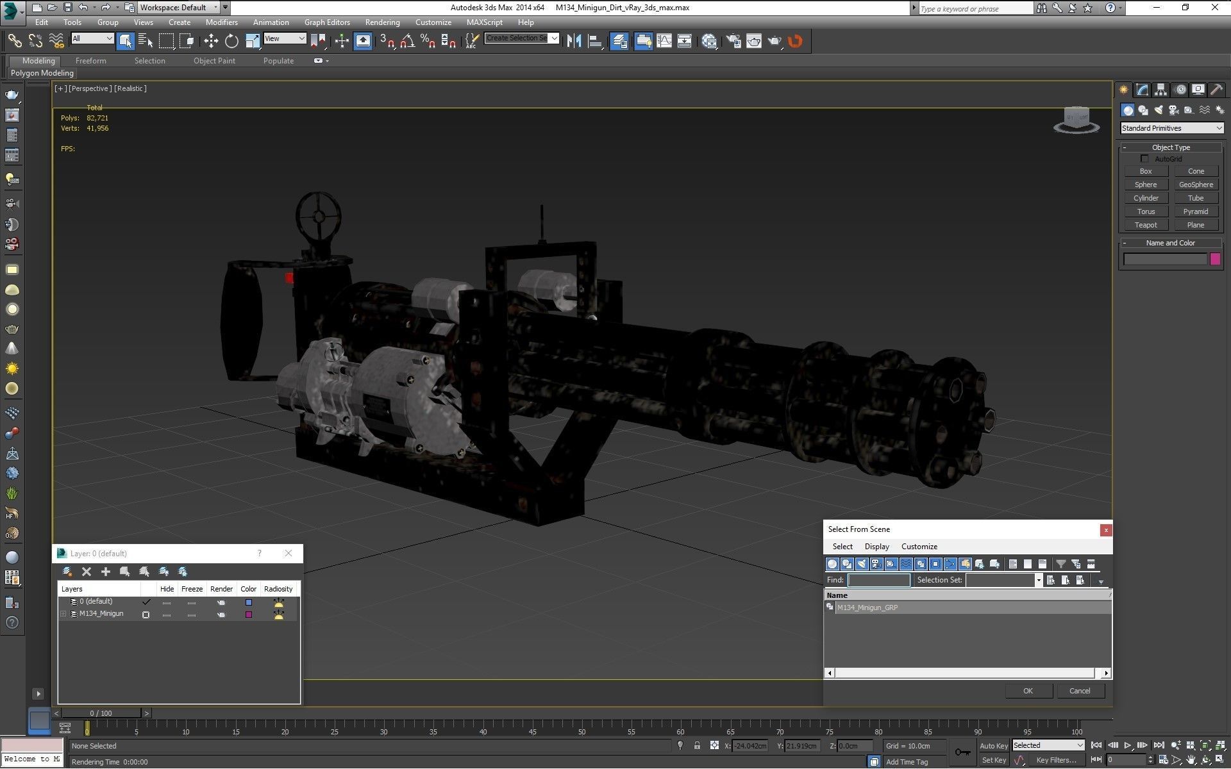Toggle Auto Key animation mode
The image size is (1231, 769).
(993, 746)
